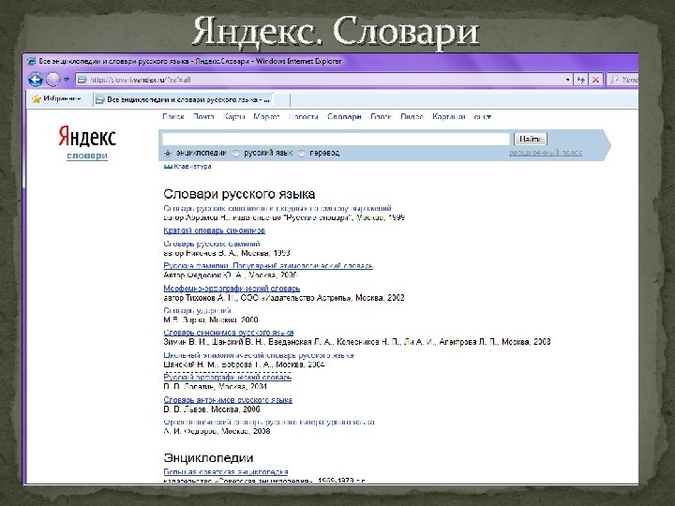
Task: Open 'Школьный этимологический словарь русского языка' link
Action: [259, 355]
